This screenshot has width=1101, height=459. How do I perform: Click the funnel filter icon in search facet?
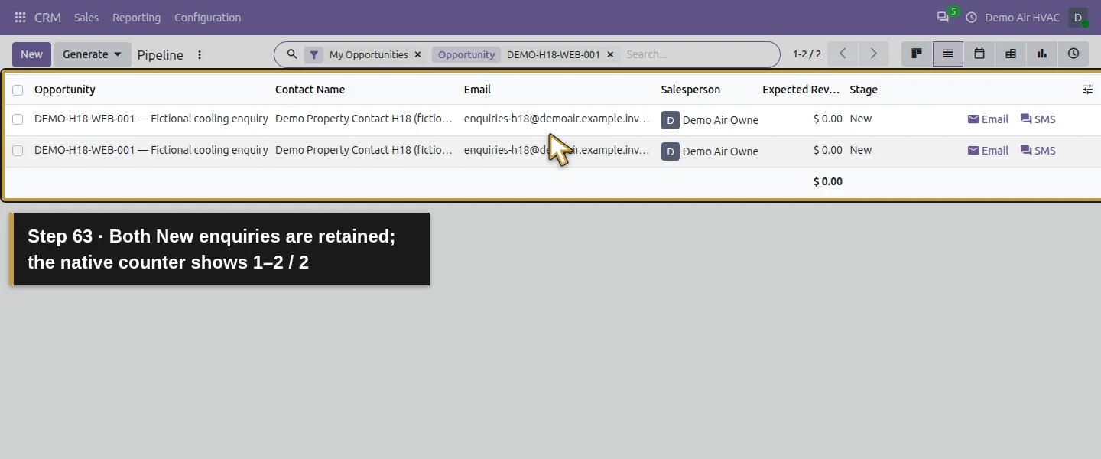(x=313, y=55)
